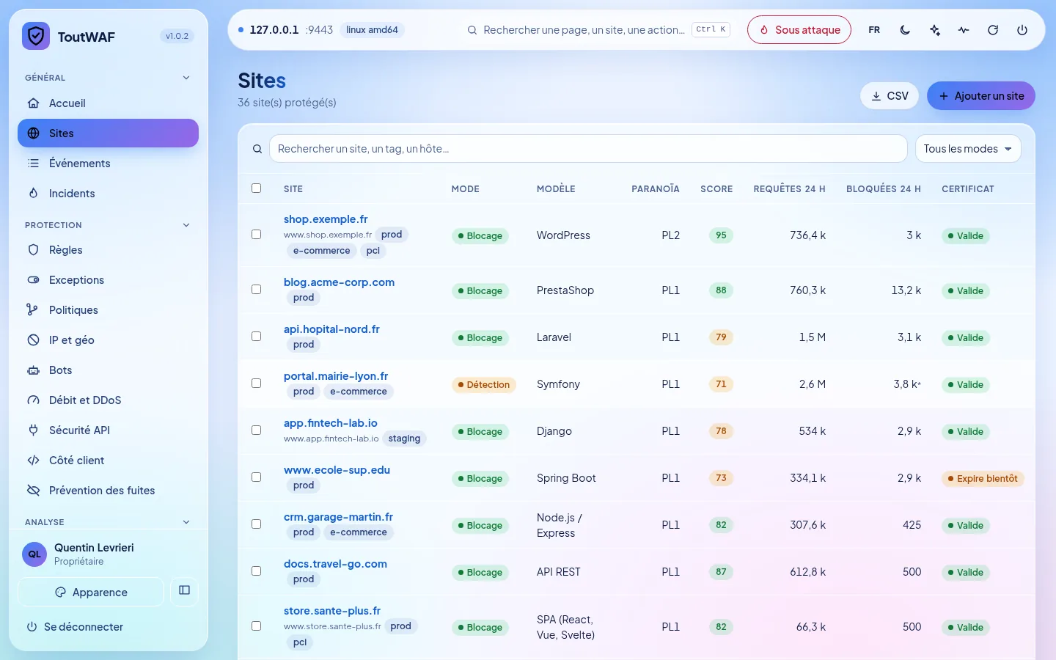Click the refresh icon in top bar
The image size is (1056, 660).
coord(993,30)
